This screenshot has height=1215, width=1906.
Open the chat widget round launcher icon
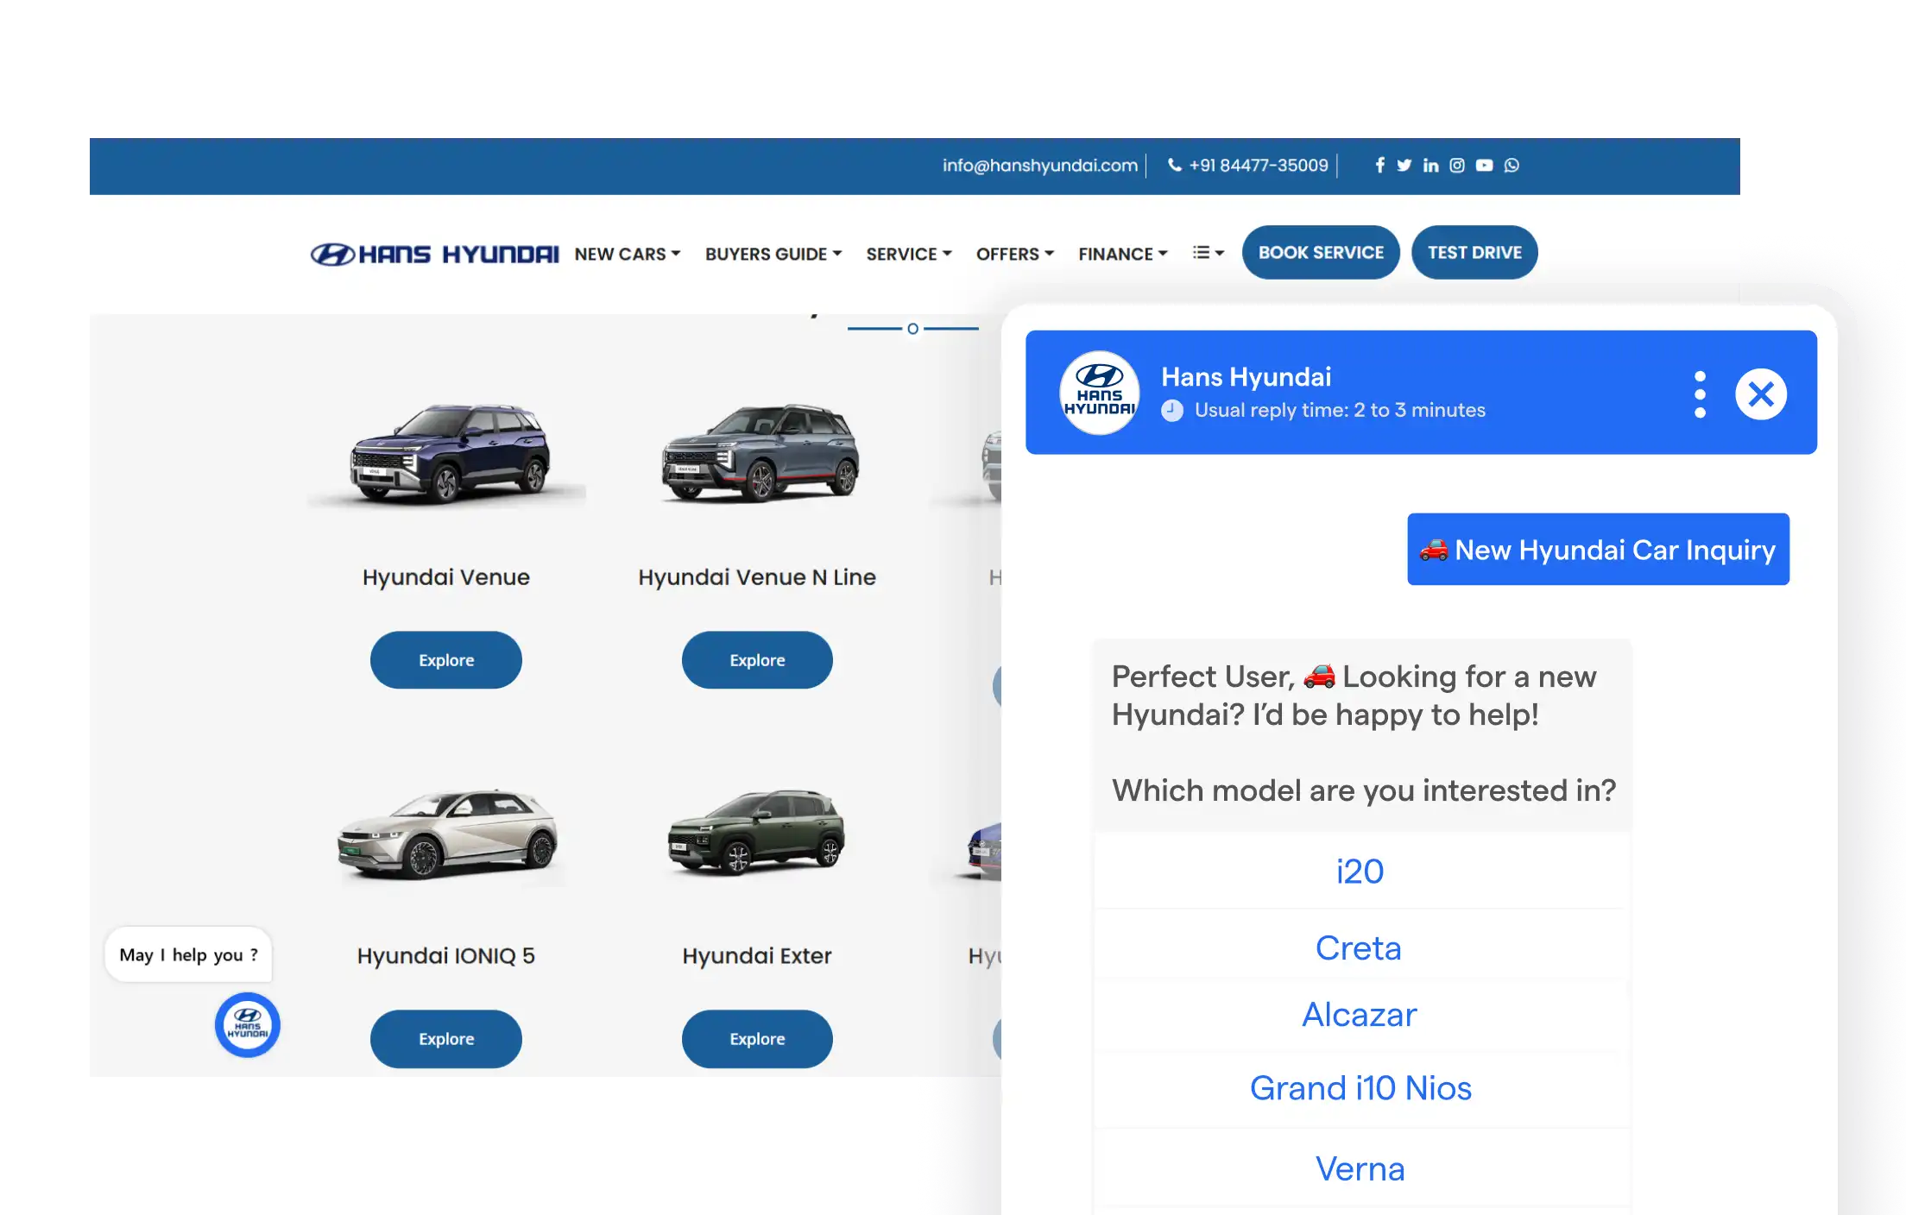click(x=248, y=1024)
